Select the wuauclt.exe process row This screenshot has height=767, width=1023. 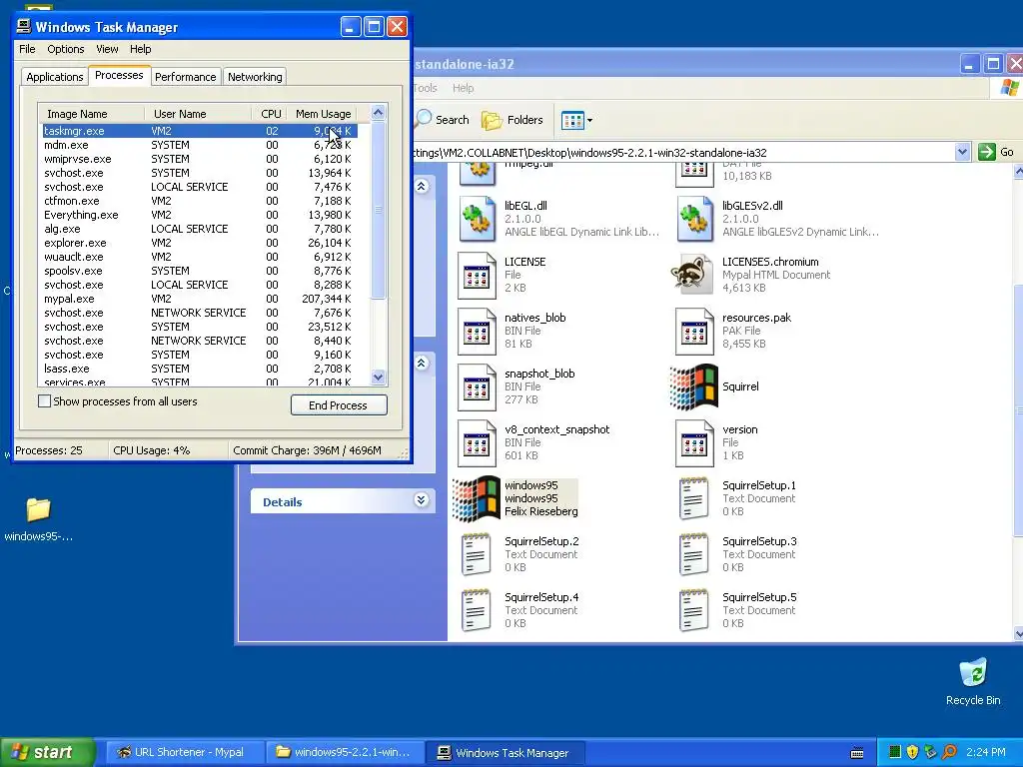(199, 257)
